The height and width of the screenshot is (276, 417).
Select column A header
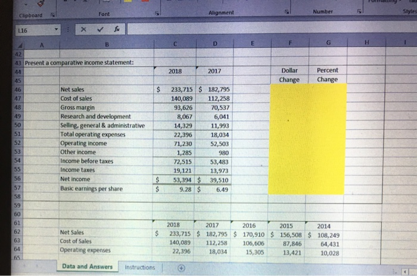[42, 45]
